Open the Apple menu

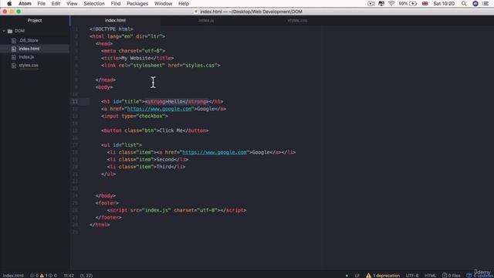(9, 4)
